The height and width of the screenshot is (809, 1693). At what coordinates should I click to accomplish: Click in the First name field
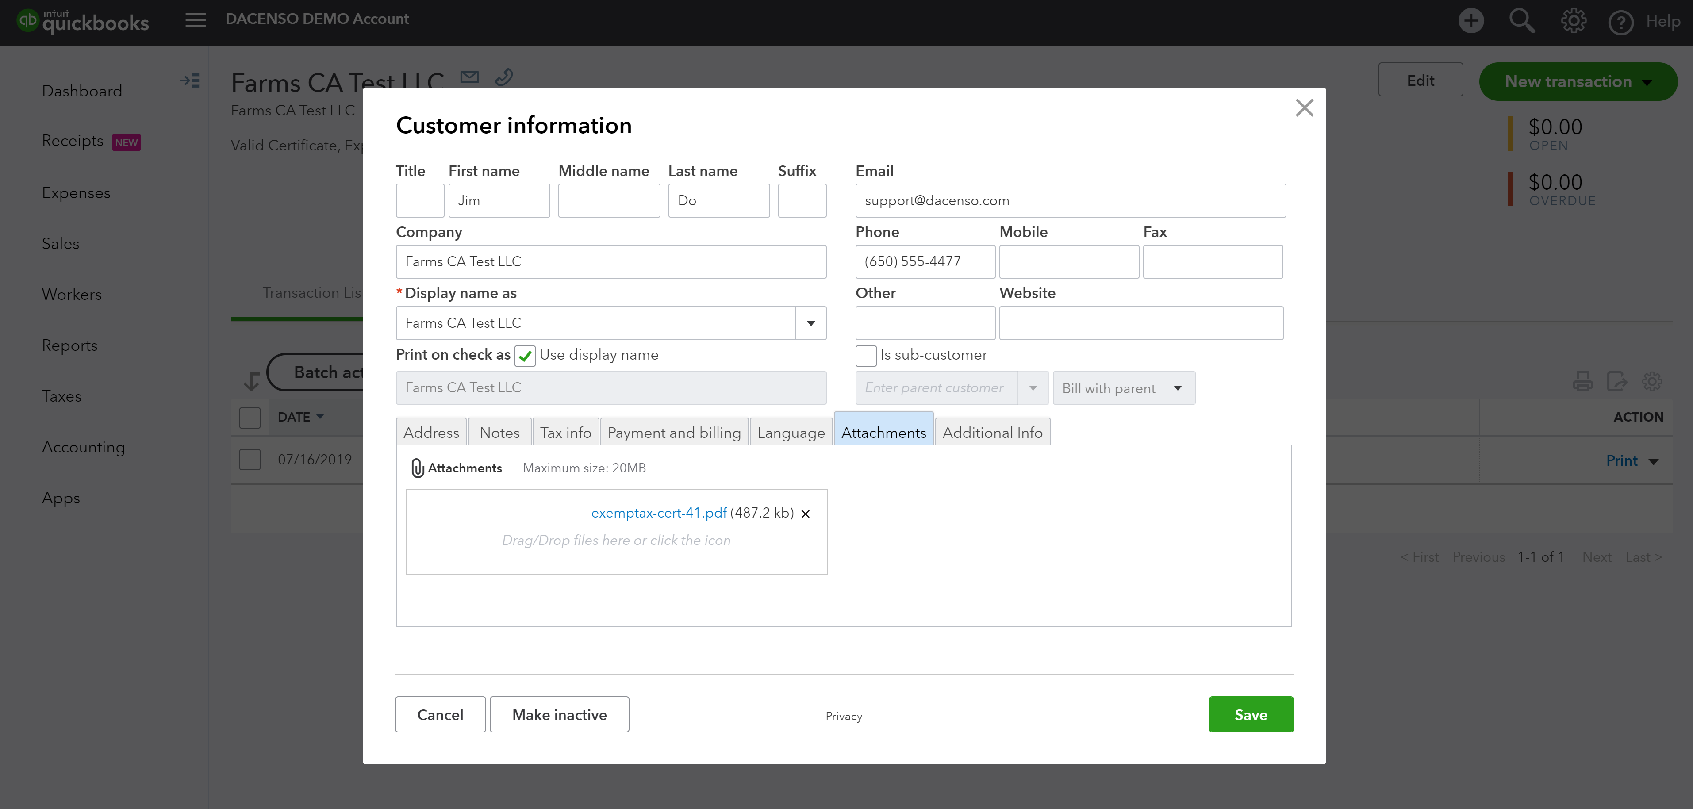pos(499,200)
